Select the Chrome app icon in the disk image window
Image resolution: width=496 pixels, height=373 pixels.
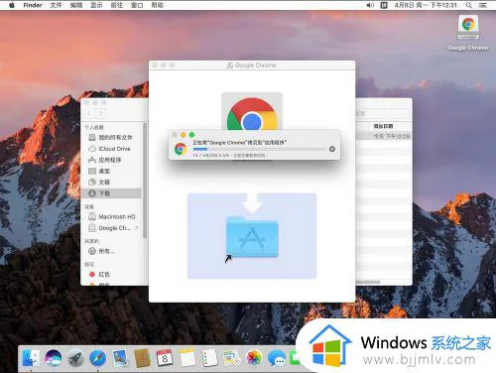click(x=252, y=112)
